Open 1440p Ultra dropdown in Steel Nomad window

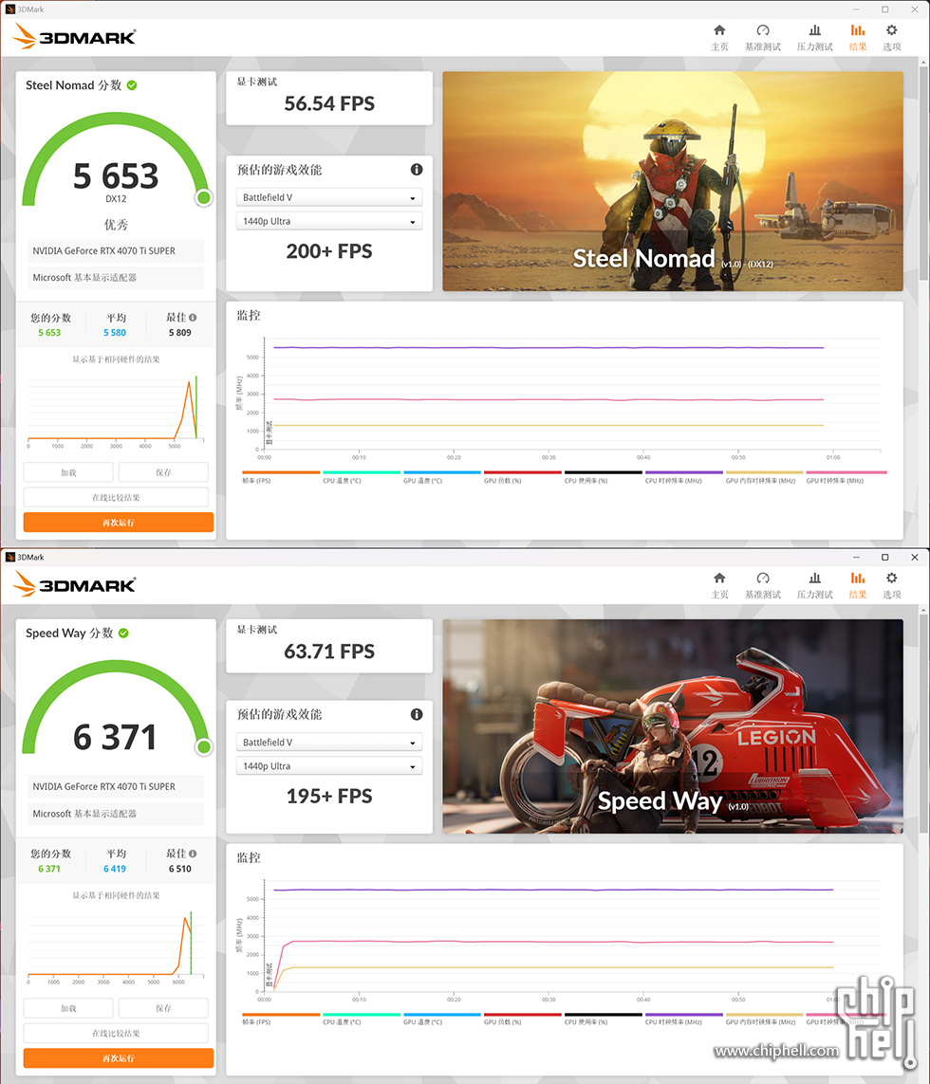point(329,221)
